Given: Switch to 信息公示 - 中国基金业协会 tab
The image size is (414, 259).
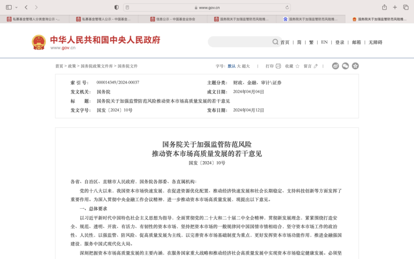Looking at the screenshot, I should point(172,19).
